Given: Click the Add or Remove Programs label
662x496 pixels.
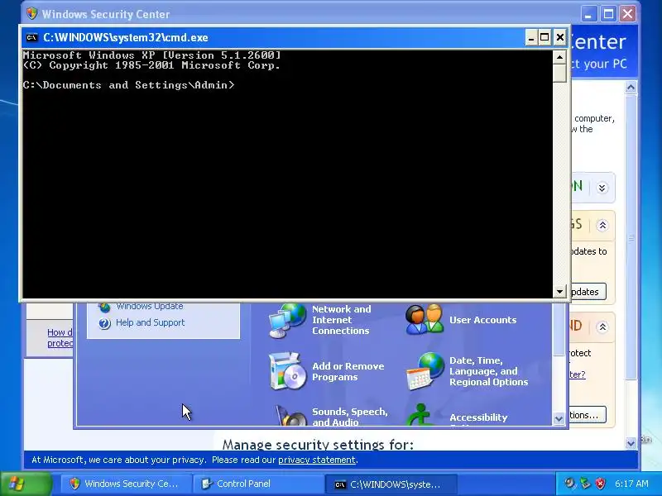Looking at the screenshot, I should [x=348, y=371].
